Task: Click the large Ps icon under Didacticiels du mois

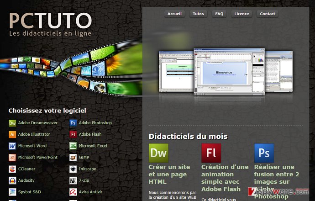Action: click(264, 153)
